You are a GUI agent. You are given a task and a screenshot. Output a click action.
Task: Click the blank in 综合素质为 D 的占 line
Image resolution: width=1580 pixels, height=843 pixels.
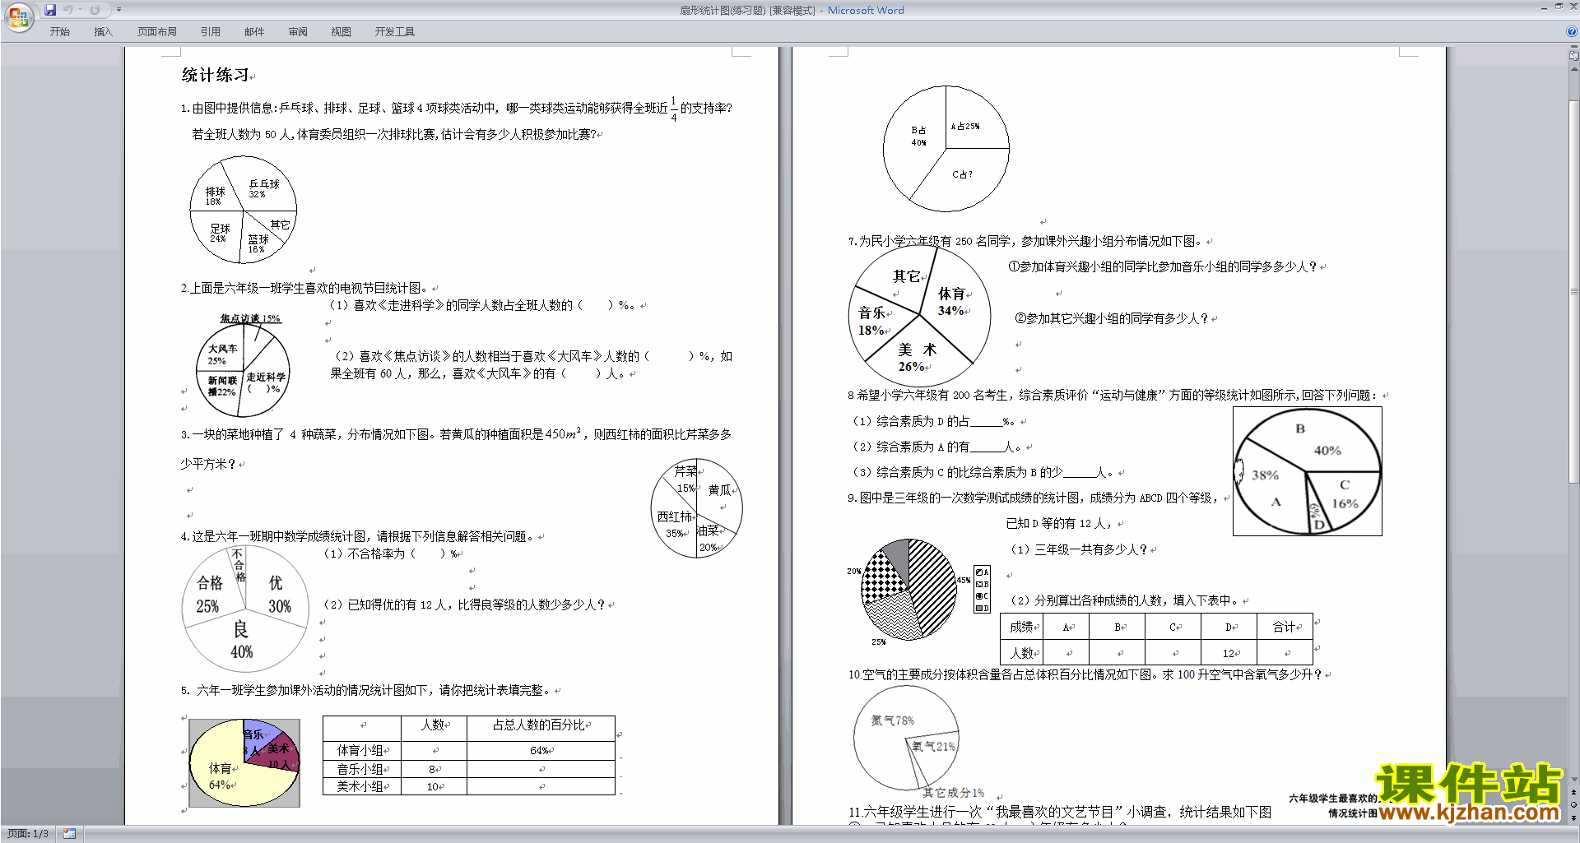(x=987, y=421)
